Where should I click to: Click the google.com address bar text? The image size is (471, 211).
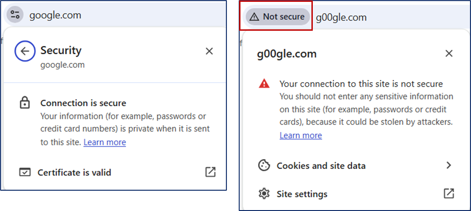coord(55,15)
